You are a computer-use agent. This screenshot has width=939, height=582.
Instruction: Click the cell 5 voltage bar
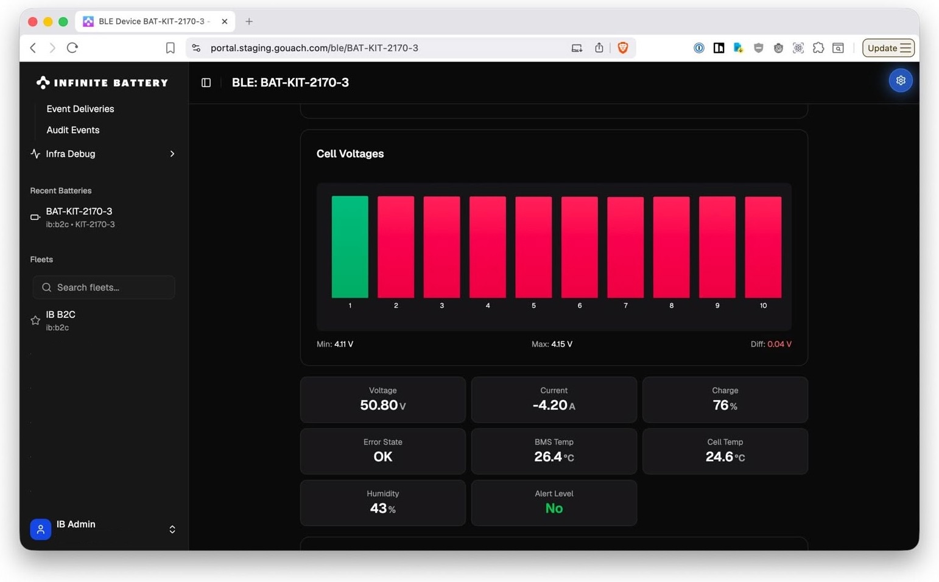pyautogui.click(x=533, y=247)
